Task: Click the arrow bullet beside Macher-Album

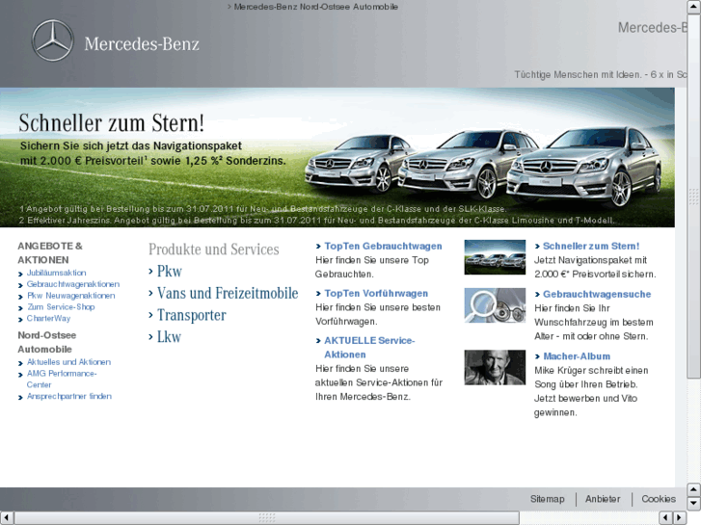Action: coord(537,356)
